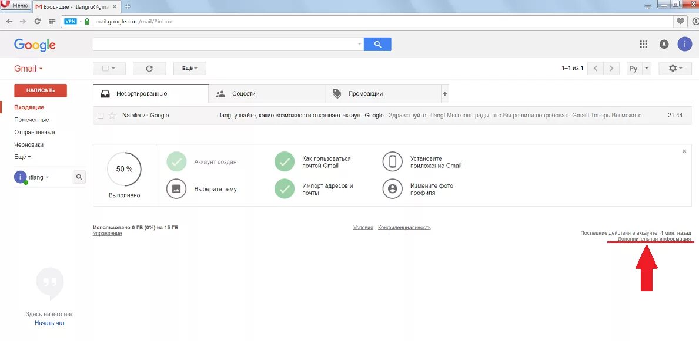Click the itlang avatar in chat list
The image size is (699, 341).
point(21,177)
